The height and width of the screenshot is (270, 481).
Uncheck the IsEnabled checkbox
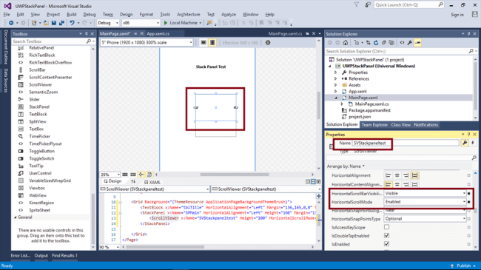pyautogui.click(x=386, y=244)
